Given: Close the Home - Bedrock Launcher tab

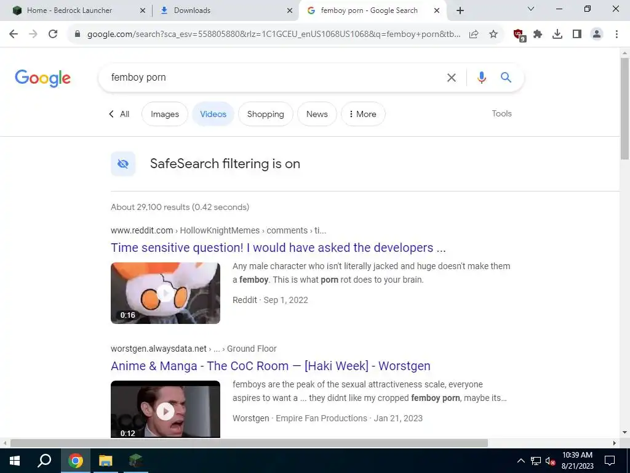Looking at the screenshot, I should click(x=142, y=11).
